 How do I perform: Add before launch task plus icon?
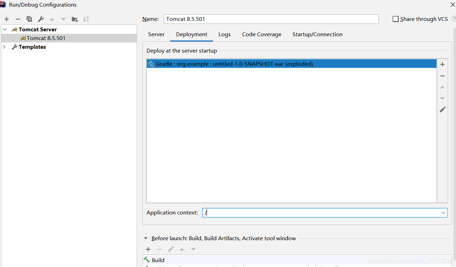point(148,249)
